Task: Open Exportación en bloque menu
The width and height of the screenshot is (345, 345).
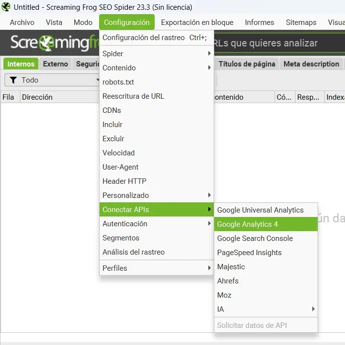Action: point(197,22)
